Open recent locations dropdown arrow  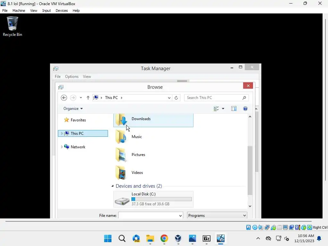coord(81,98)
